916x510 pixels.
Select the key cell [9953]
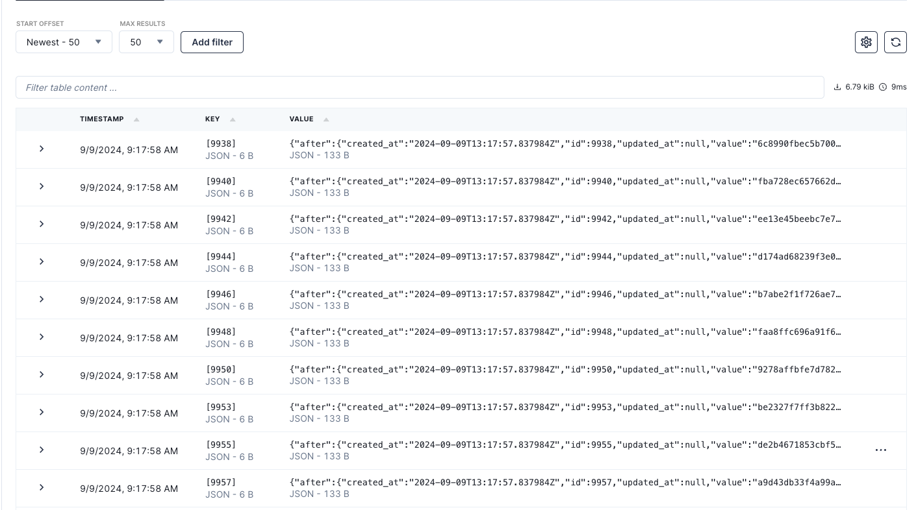click(x=221, y=407)
